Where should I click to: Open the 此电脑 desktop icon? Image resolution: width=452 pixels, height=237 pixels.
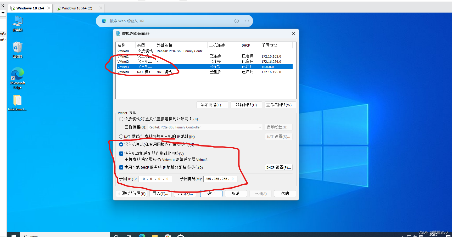[18, 24]
